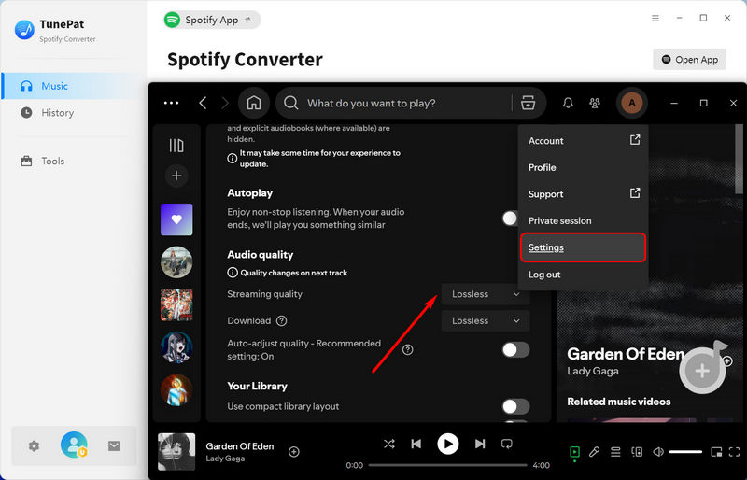This screenshot has height=480, width=747.
Task: Toggle the Autoplay switch
Action: 512,219
